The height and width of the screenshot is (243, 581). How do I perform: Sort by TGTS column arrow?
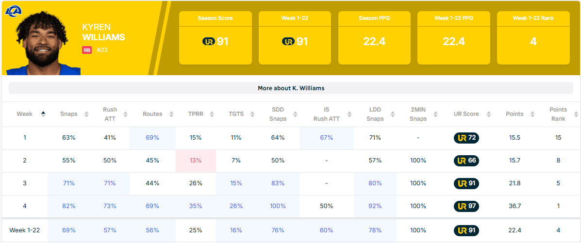pos(252,114)
